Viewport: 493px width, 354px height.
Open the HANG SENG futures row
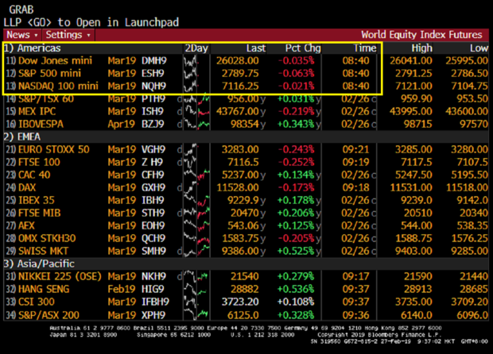point(246,289)
